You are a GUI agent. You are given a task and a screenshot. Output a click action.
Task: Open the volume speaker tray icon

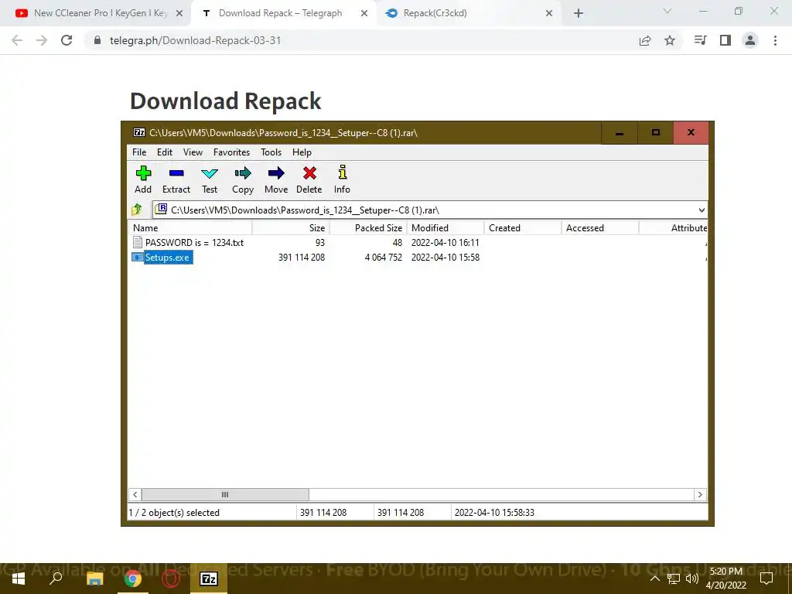[692, 579]
